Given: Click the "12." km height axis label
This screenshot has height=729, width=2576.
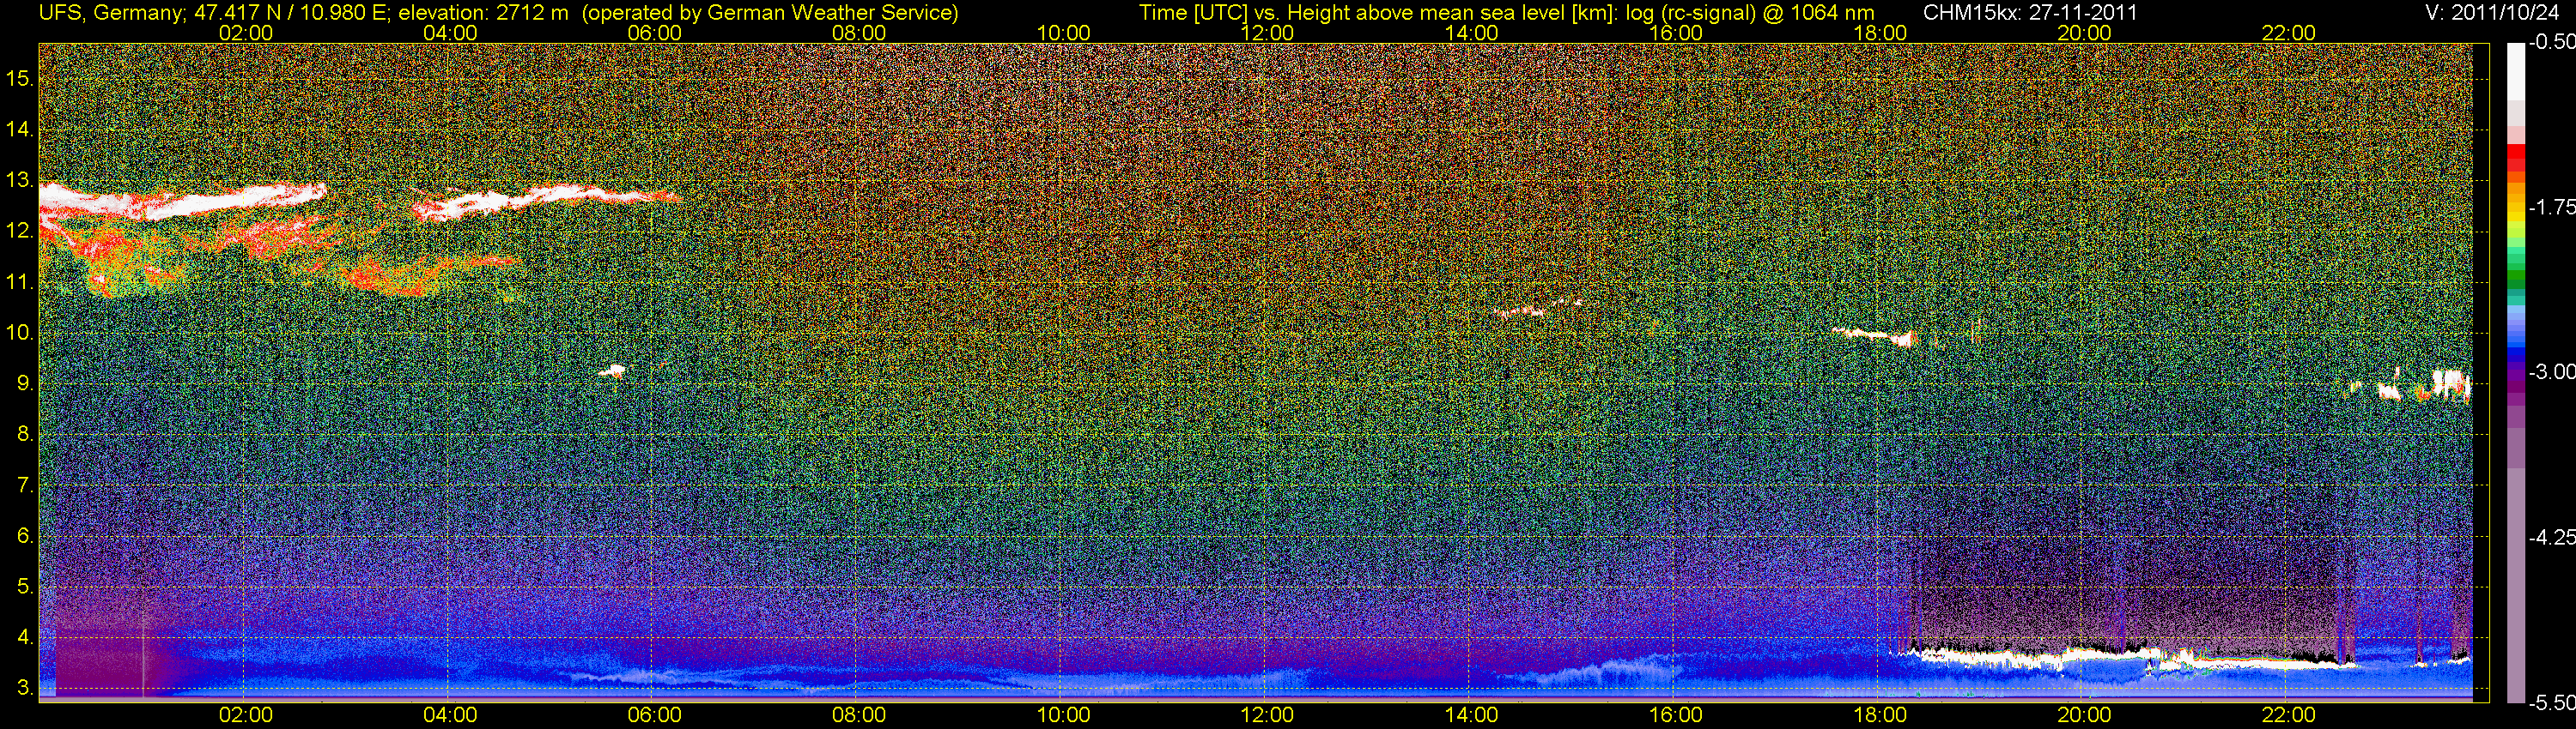Looking at the screenshot, I should click(x=20, y=231).
